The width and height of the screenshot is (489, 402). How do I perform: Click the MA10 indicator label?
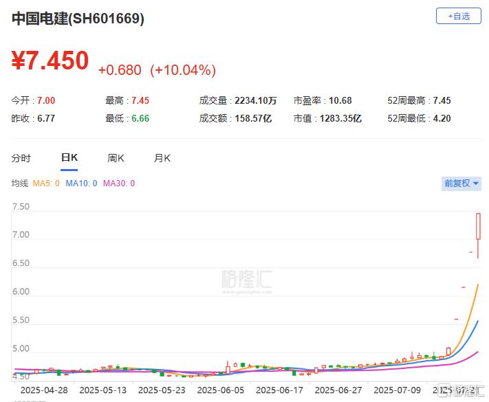(81, 183)
